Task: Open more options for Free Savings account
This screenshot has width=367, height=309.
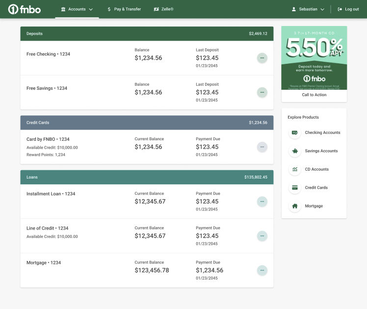Action: tap(262, 92)
